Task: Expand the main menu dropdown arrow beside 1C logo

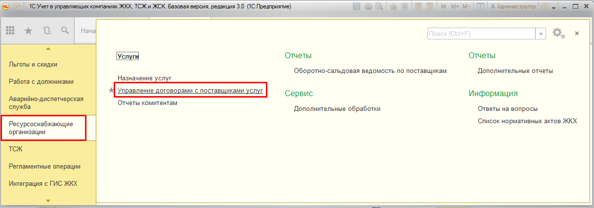Action: (16, 7)
